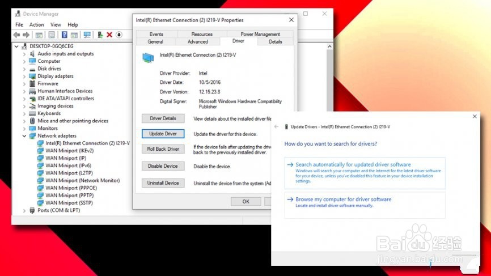This screenshot has width=491, height=276.
Task: Click the Roll Back Driver button
Action: [163, 149]
